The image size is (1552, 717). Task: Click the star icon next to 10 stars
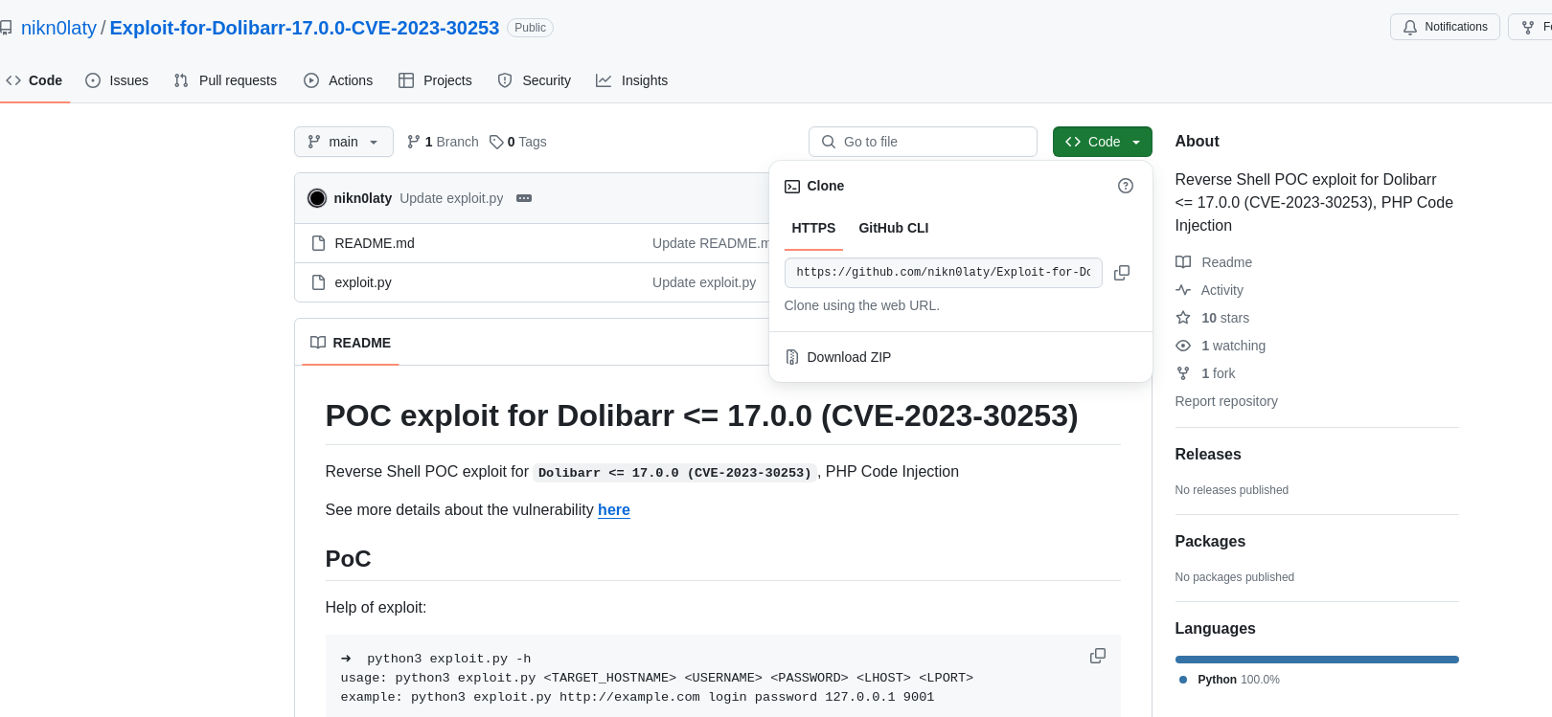click(1183, 318)
